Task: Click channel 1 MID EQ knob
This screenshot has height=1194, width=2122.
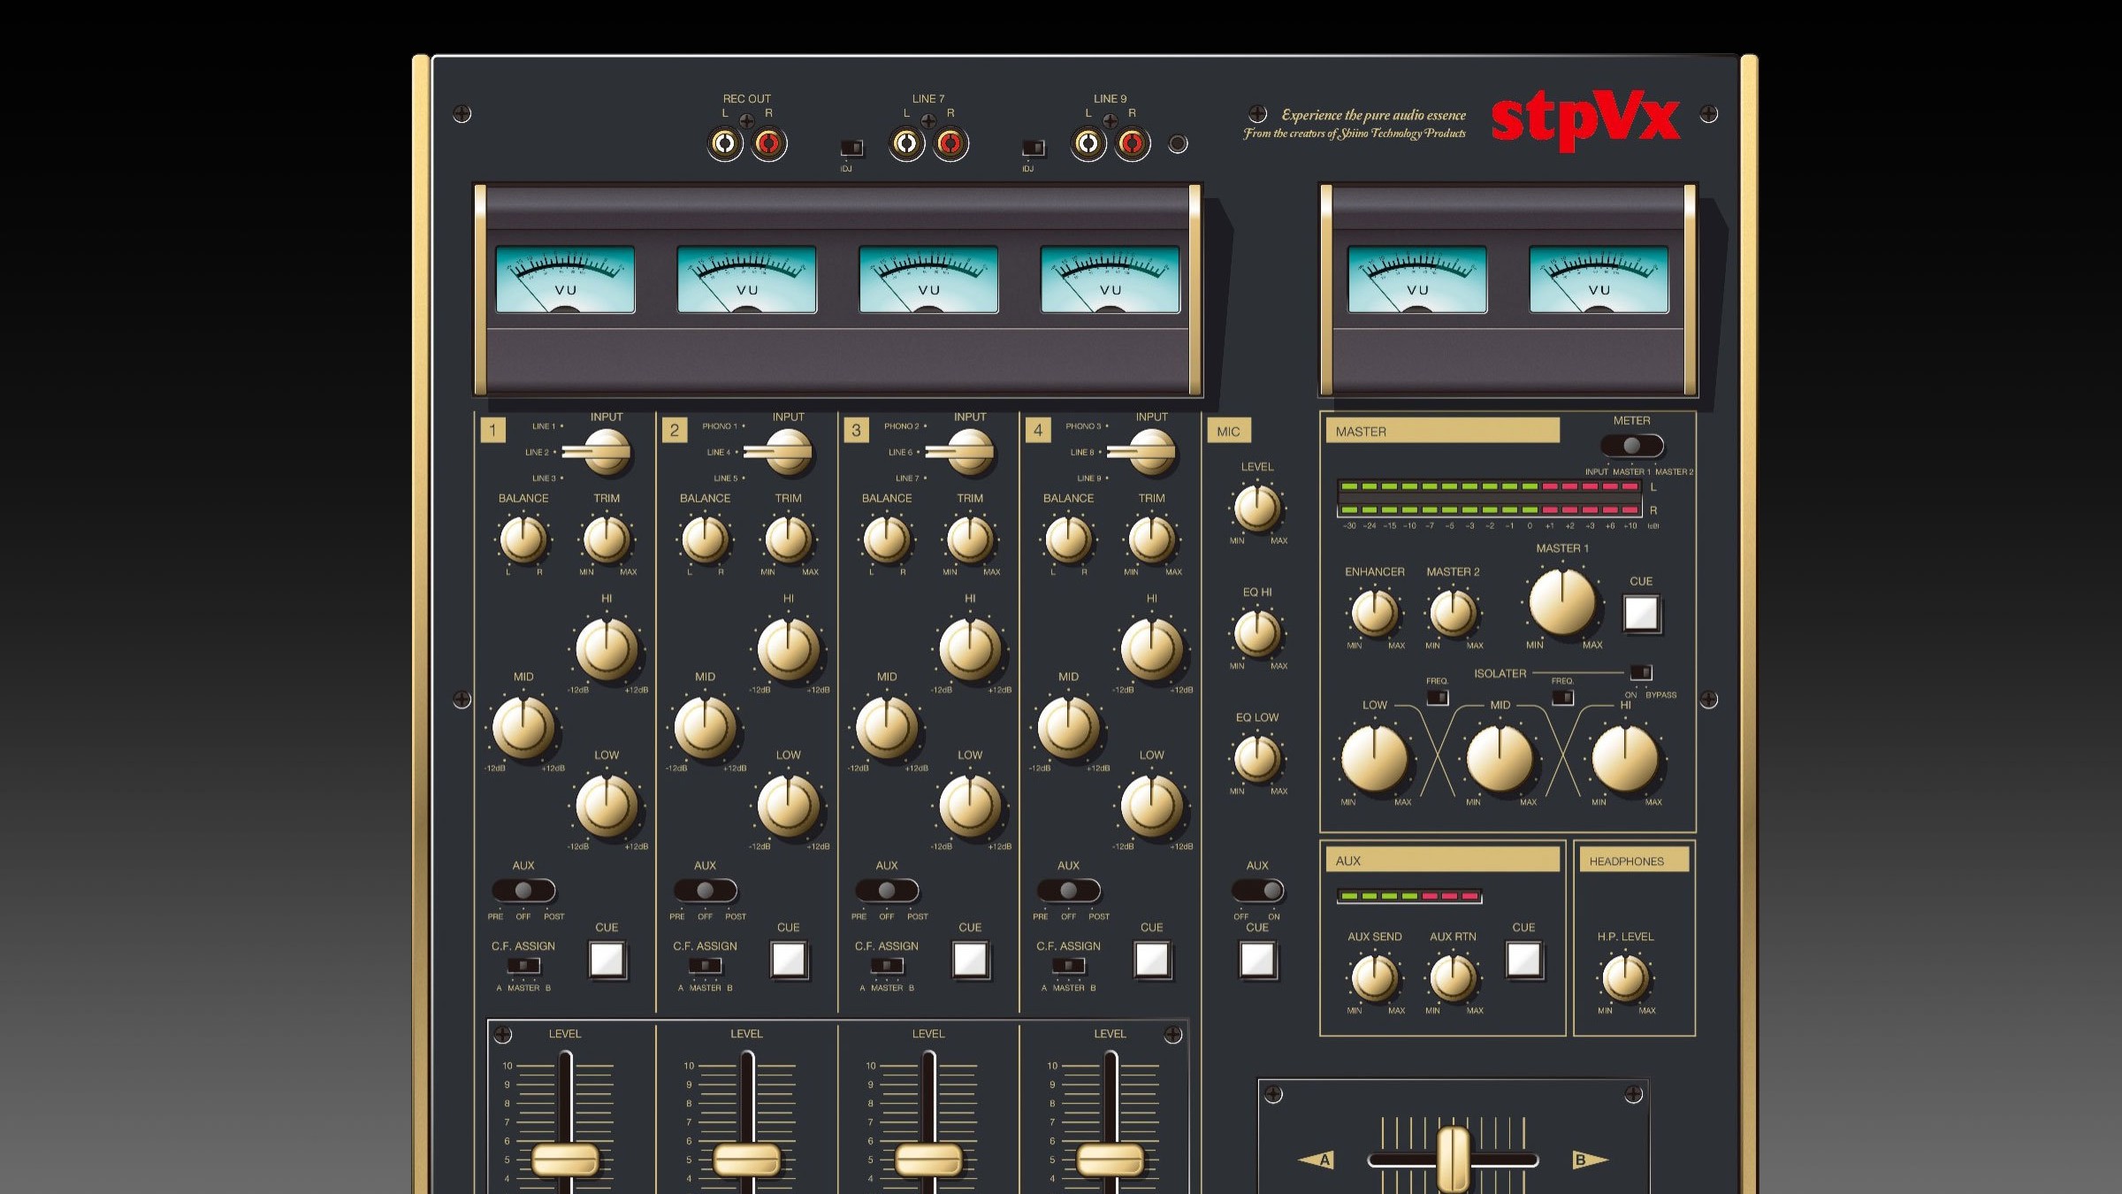Action: click(523, 727)
